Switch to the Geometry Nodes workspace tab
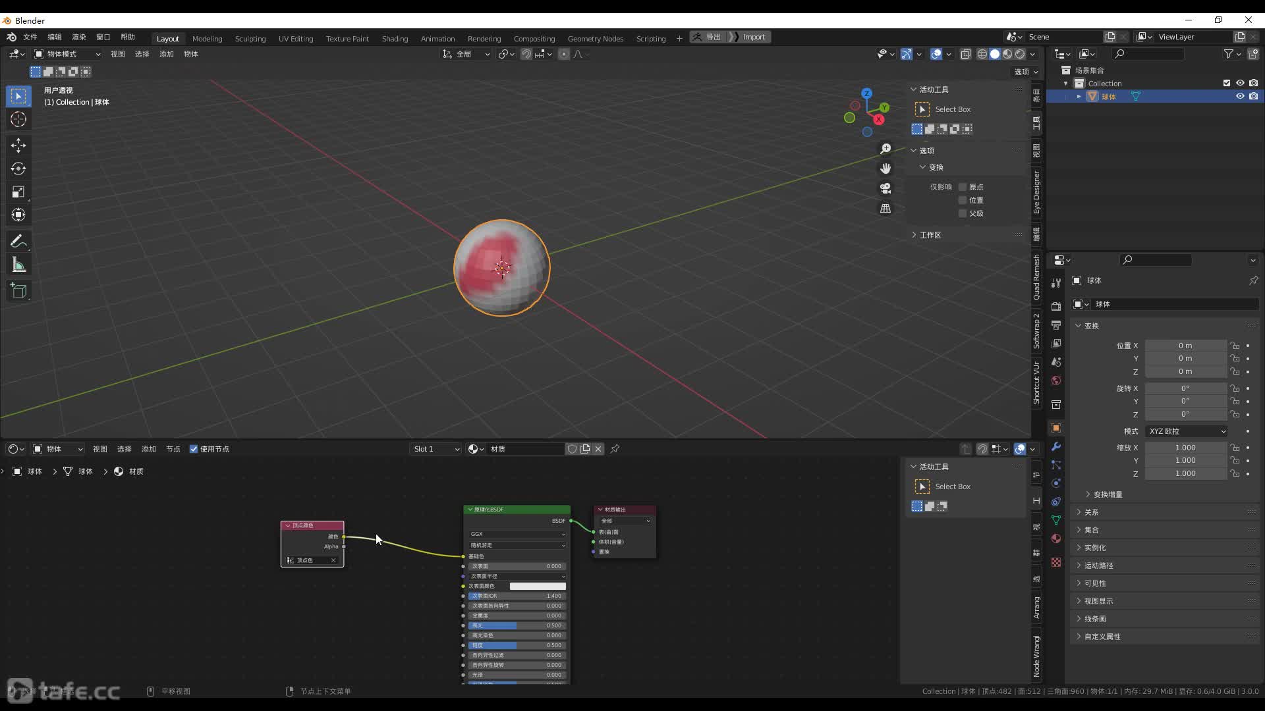 (595, 38)
